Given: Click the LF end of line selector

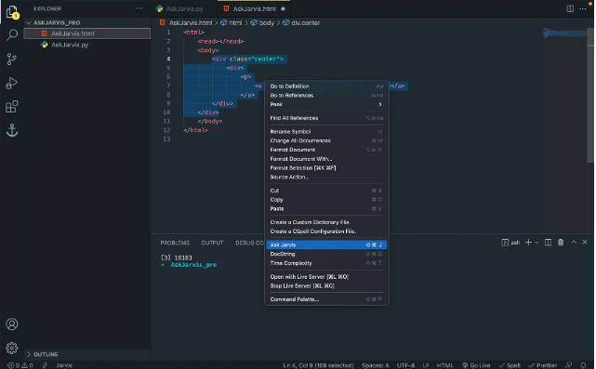Looking at the screenshot, I should coord(426,365).
